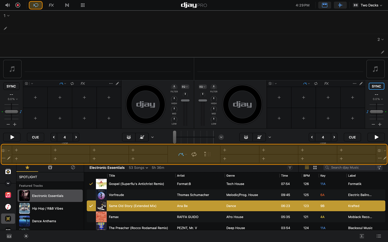Image resolution: width=388 pixels, height=242 pixels.
Task: Click the crossfader slider handle
Action: click(175, 137)
